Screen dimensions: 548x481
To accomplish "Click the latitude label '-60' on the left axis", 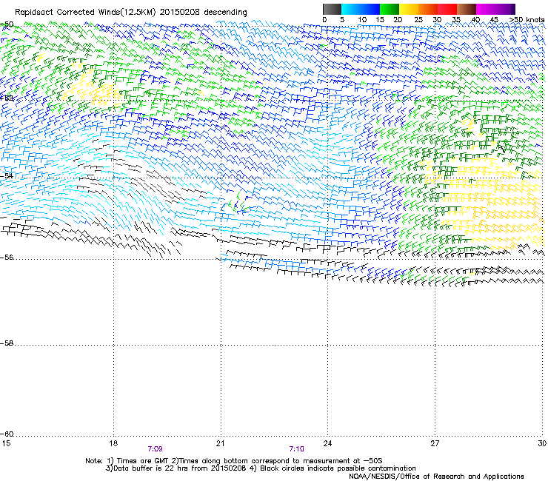I will pyautogui.click(x=7, y=434).
